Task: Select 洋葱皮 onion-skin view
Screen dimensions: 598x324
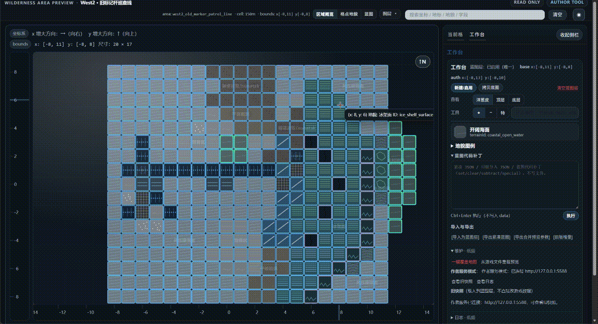Action: 483,100
